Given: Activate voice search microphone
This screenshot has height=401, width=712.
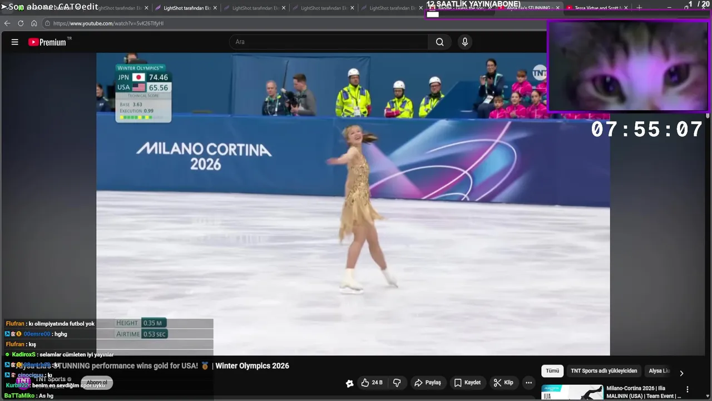Looking at the screenshot, I should click(x=465, y=42).
